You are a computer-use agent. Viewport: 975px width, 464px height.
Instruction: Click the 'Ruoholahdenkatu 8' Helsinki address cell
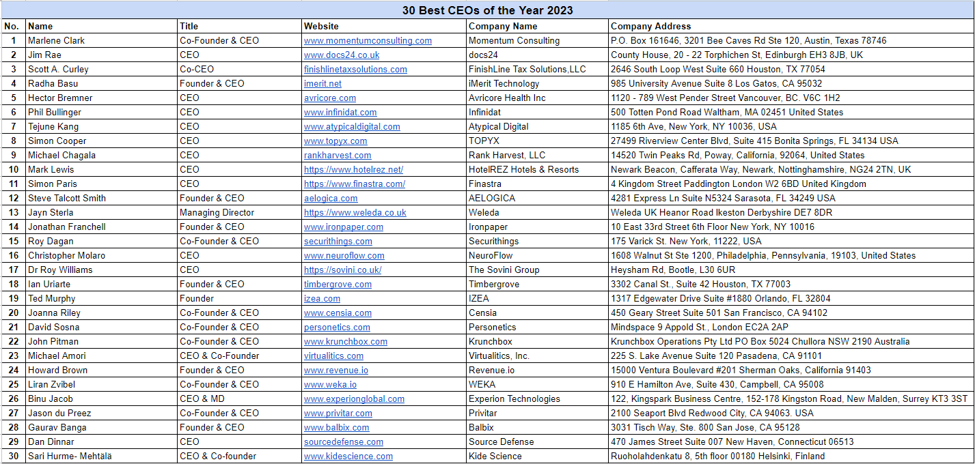[791, 456]
